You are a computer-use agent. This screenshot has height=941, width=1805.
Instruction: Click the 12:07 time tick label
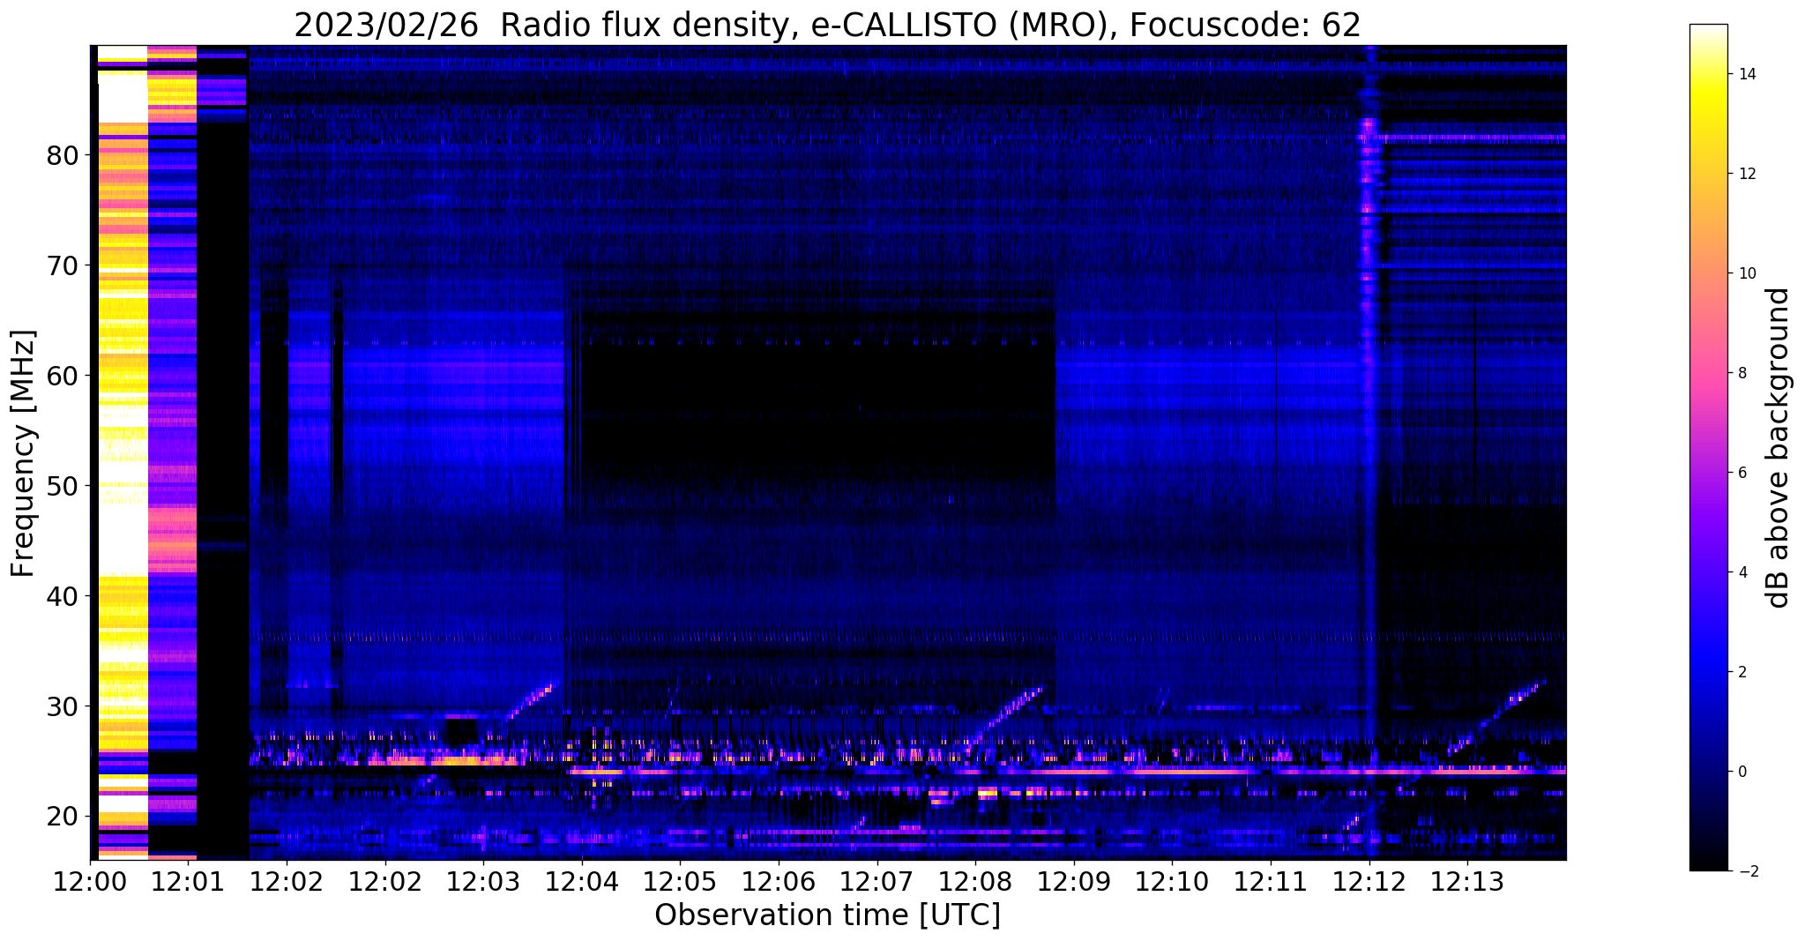(x=877, y=881)
